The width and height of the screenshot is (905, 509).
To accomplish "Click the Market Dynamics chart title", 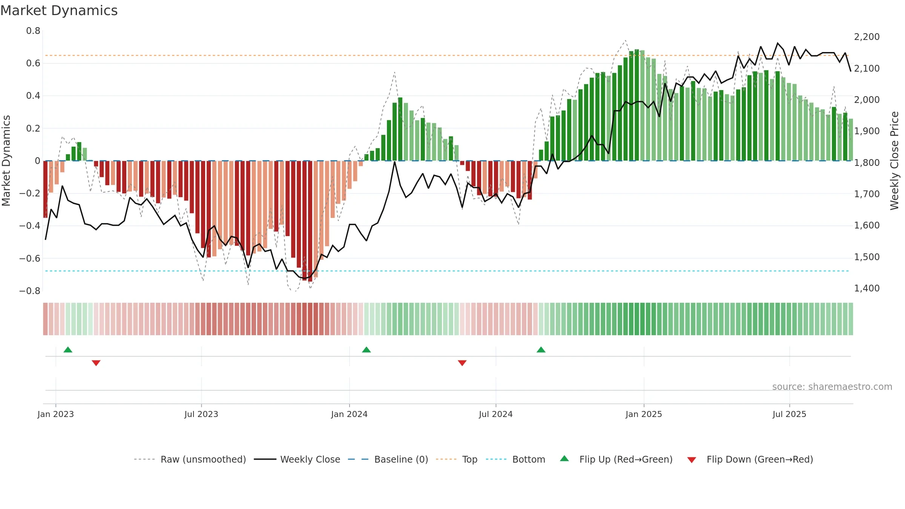I will tap(59, 11).
